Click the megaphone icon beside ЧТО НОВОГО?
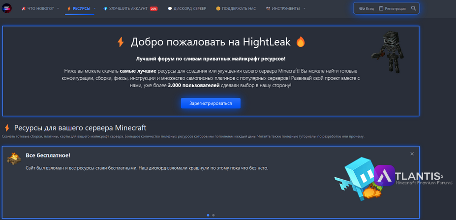 pos(23,9)
